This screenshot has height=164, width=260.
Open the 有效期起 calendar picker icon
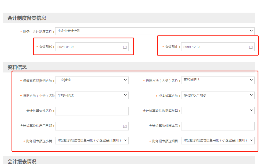pyautogui.click(x=125, y=47)
